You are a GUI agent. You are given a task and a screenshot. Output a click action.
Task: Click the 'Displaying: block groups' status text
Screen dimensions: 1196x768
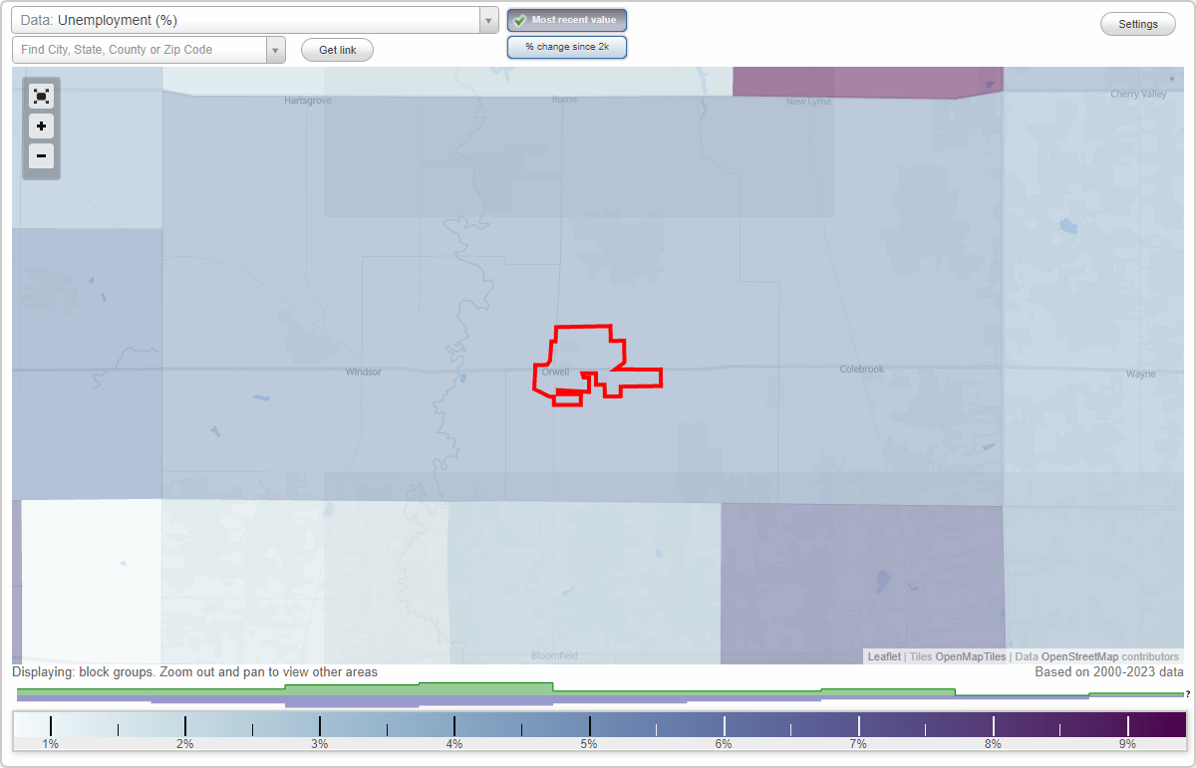click(194, 672)
